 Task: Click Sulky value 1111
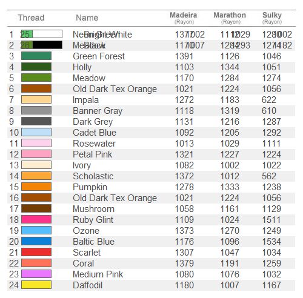pos(271,144)
